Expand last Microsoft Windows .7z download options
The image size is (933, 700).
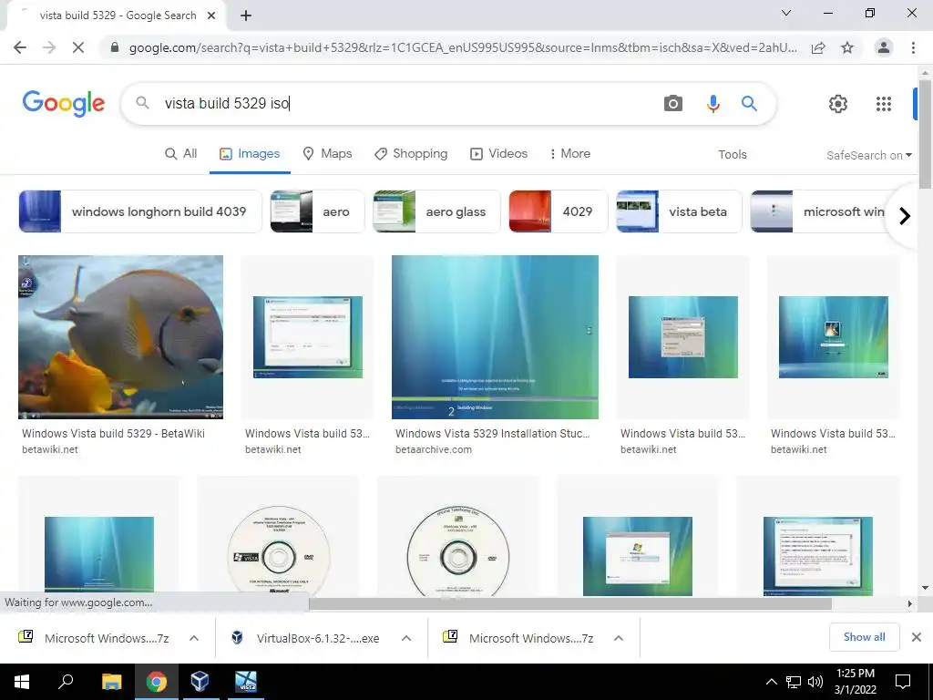pyautogui.click(x=619, y=638)
